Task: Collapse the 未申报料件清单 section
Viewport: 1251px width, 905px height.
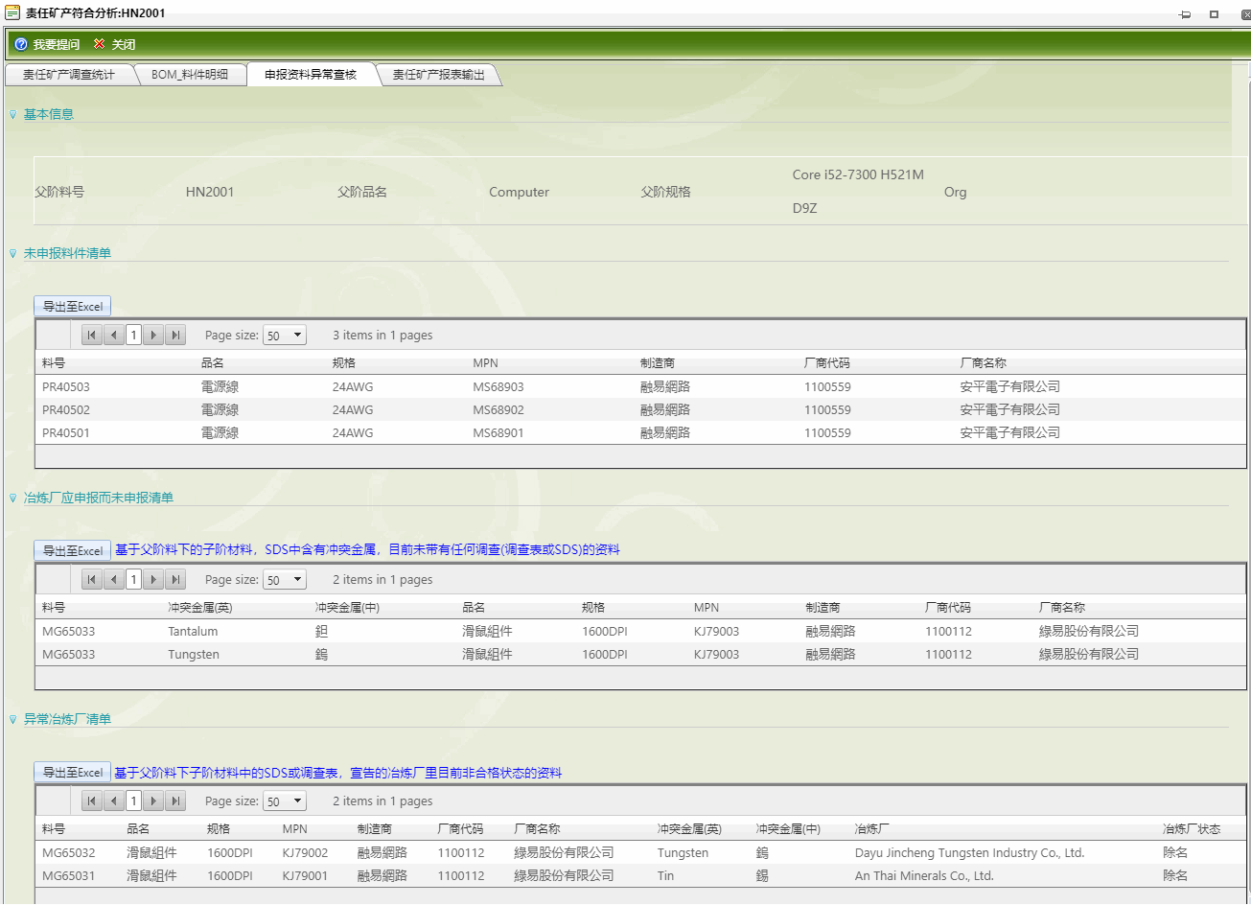Action: pyautogui.click(x=13, y=254)
